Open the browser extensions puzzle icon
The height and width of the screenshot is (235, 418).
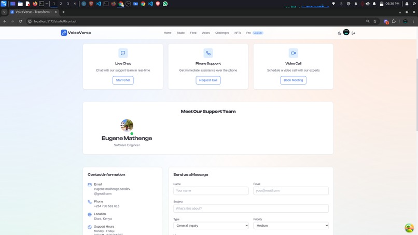click(x=394, y=21)
